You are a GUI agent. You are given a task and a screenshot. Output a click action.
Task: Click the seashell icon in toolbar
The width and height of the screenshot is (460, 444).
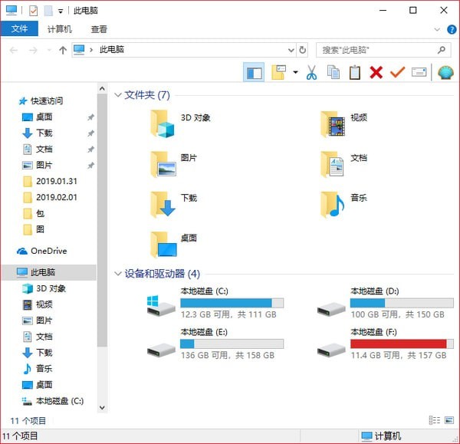tap(445, 73)
